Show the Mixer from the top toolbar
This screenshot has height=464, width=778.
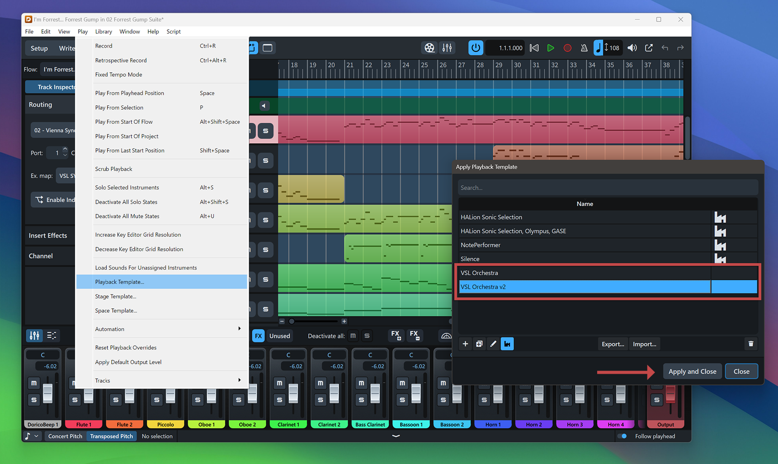click(x=447, y=48)
